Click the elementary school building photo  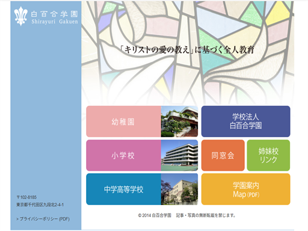click(x=179, y=155)
